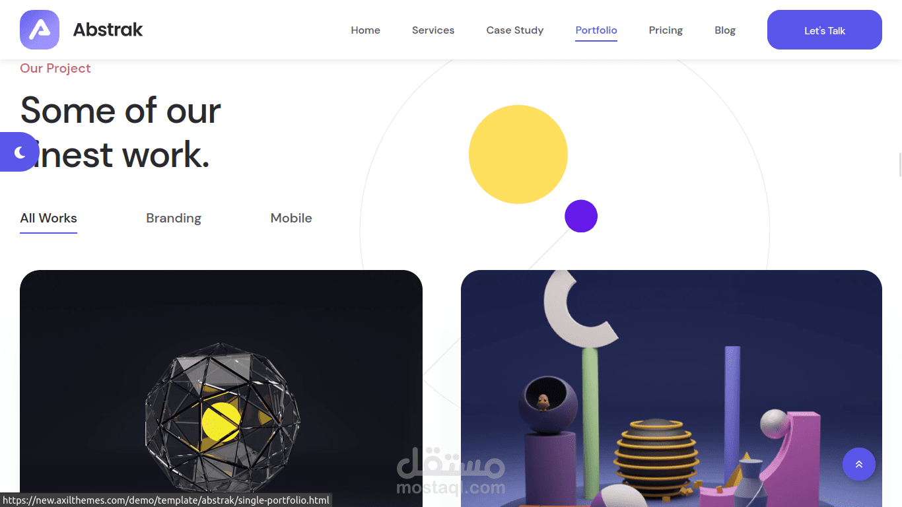Filter projects by Branding
The image size is (902, 507).
click(x=174, y=219)
